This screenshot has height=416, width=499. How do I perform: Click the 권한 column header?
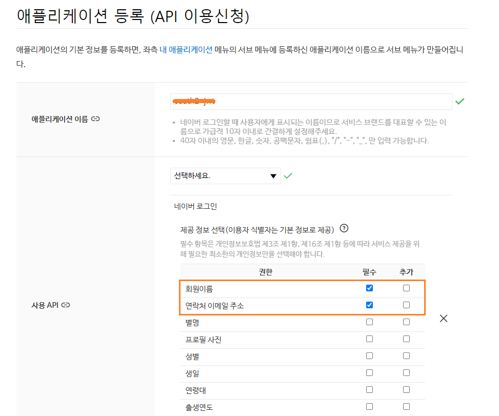pyautogui.click(x=266, y=272)
